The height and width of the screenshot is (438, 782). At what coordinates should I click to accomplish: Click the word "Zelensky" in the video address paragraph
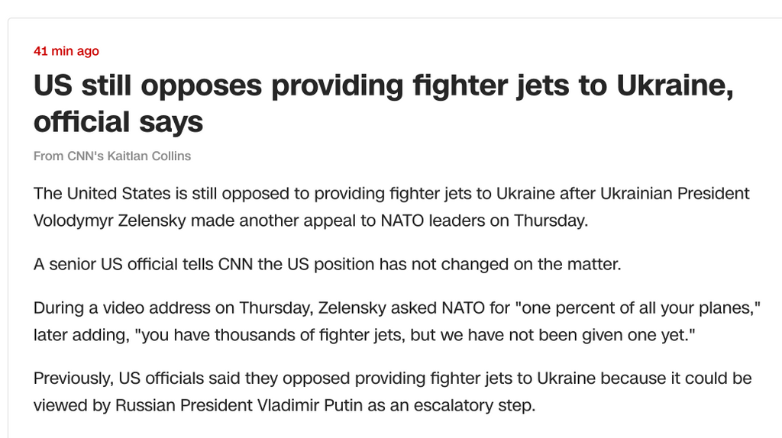click(x=351, y=308)
